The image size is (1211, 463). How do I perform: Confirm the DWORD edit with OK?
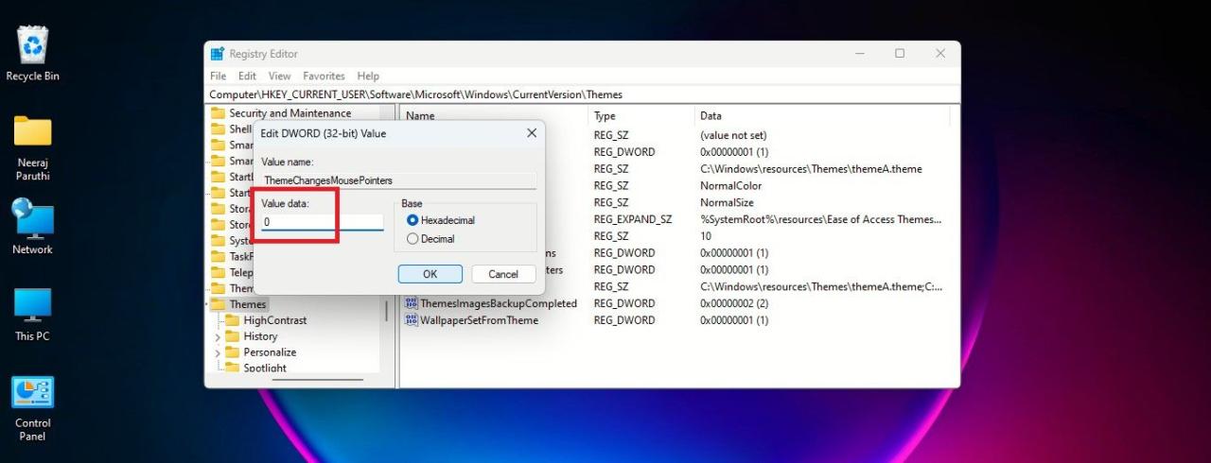coord(430,274)
